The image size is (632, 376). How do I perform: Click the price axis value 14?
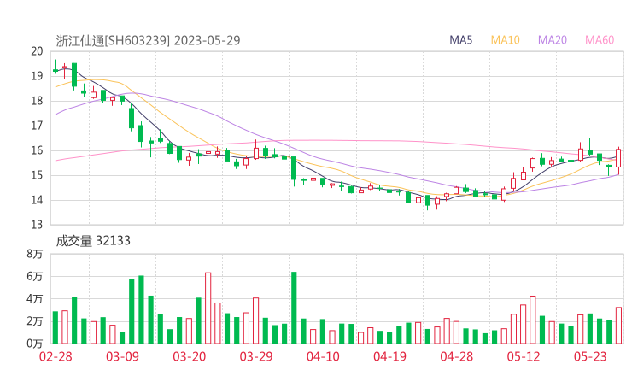pyautogui.click(x=37, y=200)
